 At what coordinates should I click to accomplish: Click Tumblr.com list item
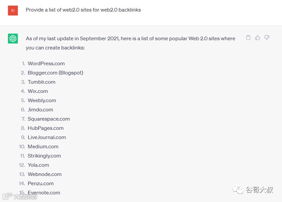click(x=41, y=82)
